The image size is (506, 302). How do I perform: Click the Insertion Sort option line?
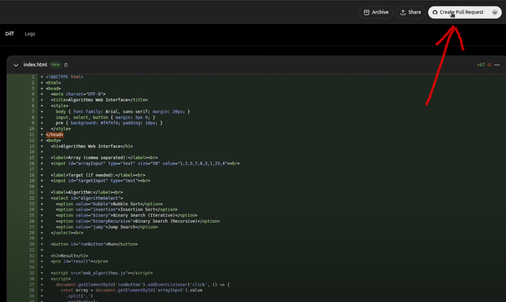point(116,210)
